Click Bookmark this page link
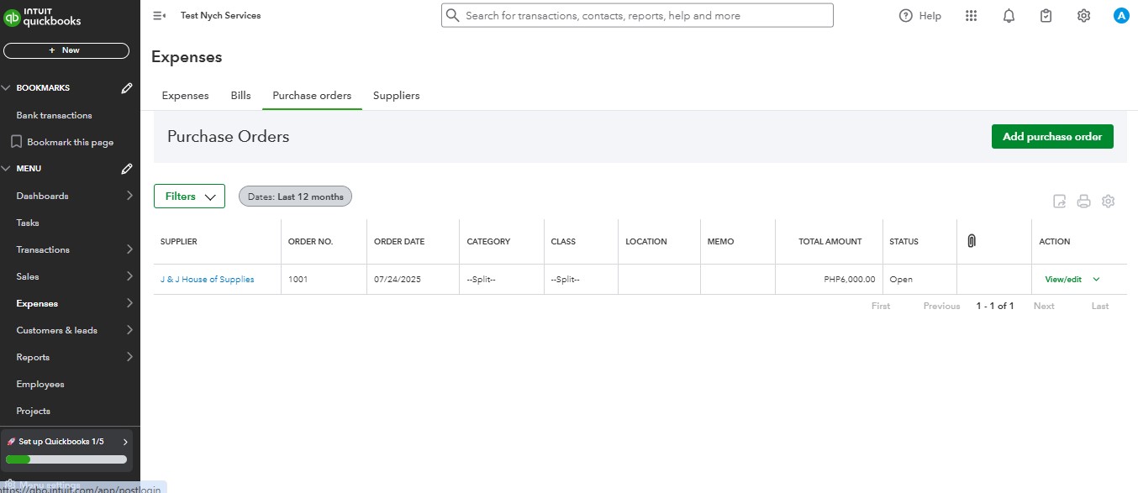Image resolution: width=1138 pixels, height=493 pixels. pyautogui.click(x=70, y=142)
